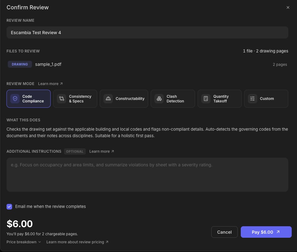Screen dimensions: 297x252
Task: Toggle Email me when review completes checkbox
Action: coord(9,207)
